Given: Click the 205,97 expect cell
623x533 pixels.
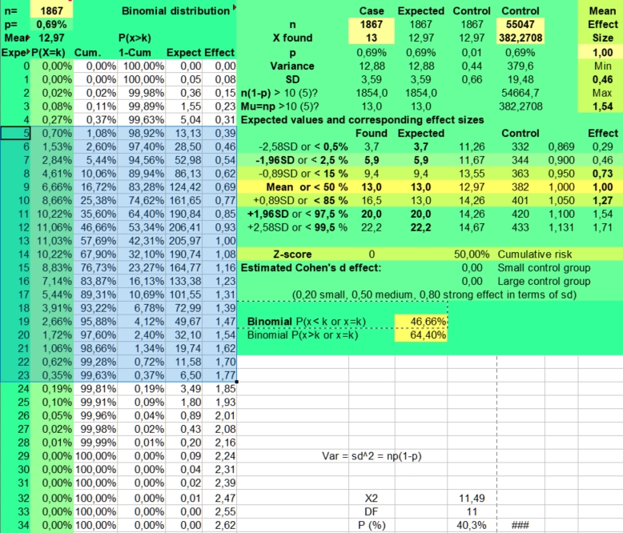Looking at the screenshot, I should [184, 241].
